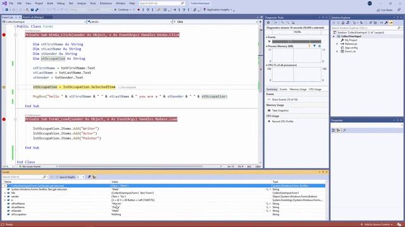Click the Take Snapshot camera icon
The width and height of the screenshot is (405, 227).
tap(269, 110)
